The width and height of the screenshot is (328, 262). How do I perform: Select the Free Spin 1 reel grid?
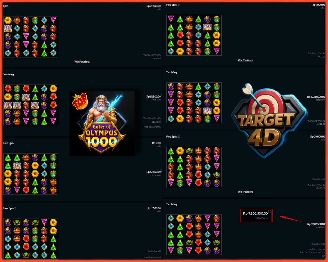[31, 174]
